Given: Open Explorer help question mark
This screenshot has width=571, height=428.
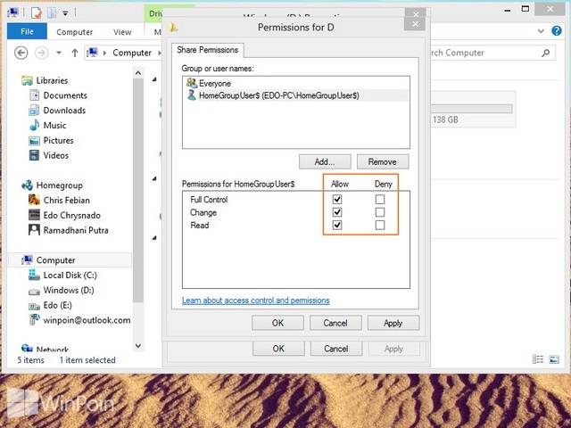Looking at the screenshot, I should click(x=556, y=31).
